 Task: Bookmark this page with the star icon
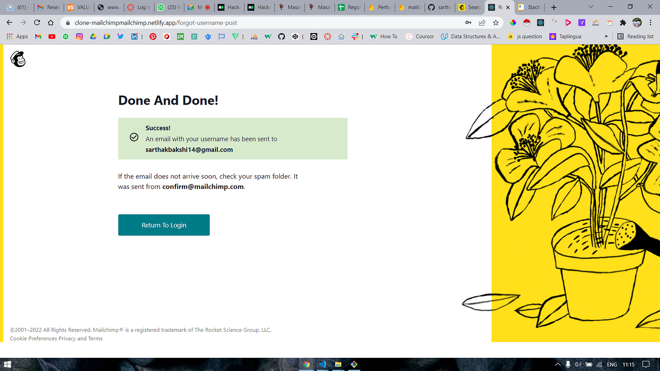tap(495, 23)
